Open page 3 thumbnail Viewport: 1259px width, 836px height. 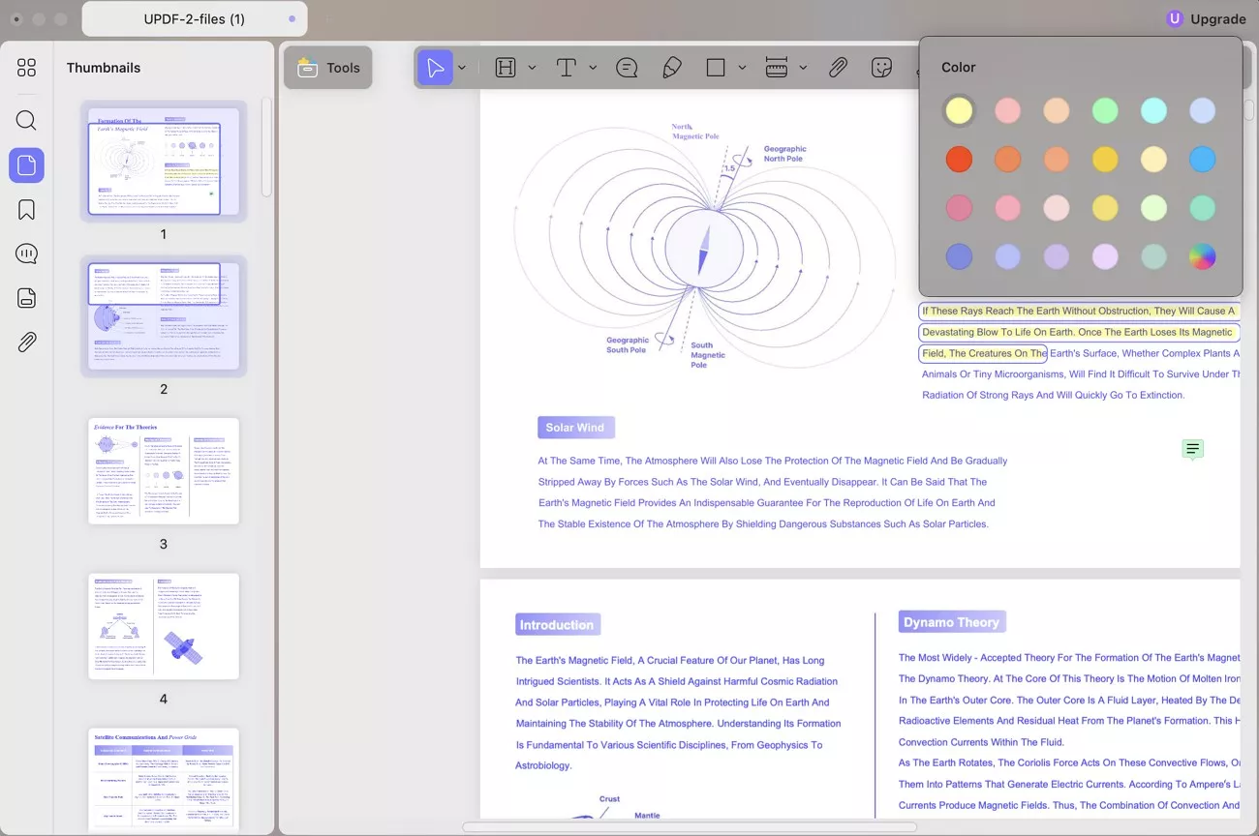coord(163,470)
